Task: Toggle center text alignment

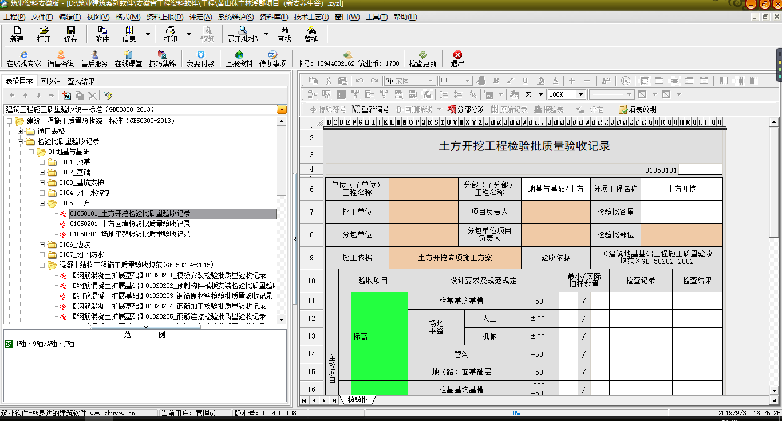Action: click(x=674, y=81)
